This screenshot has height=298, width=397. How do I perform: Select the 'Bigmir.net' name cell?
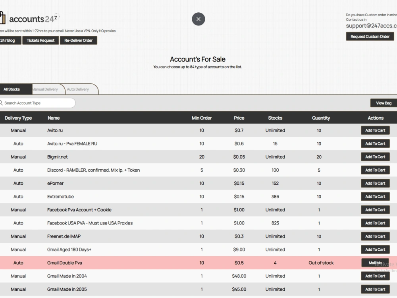coord(58,157)
